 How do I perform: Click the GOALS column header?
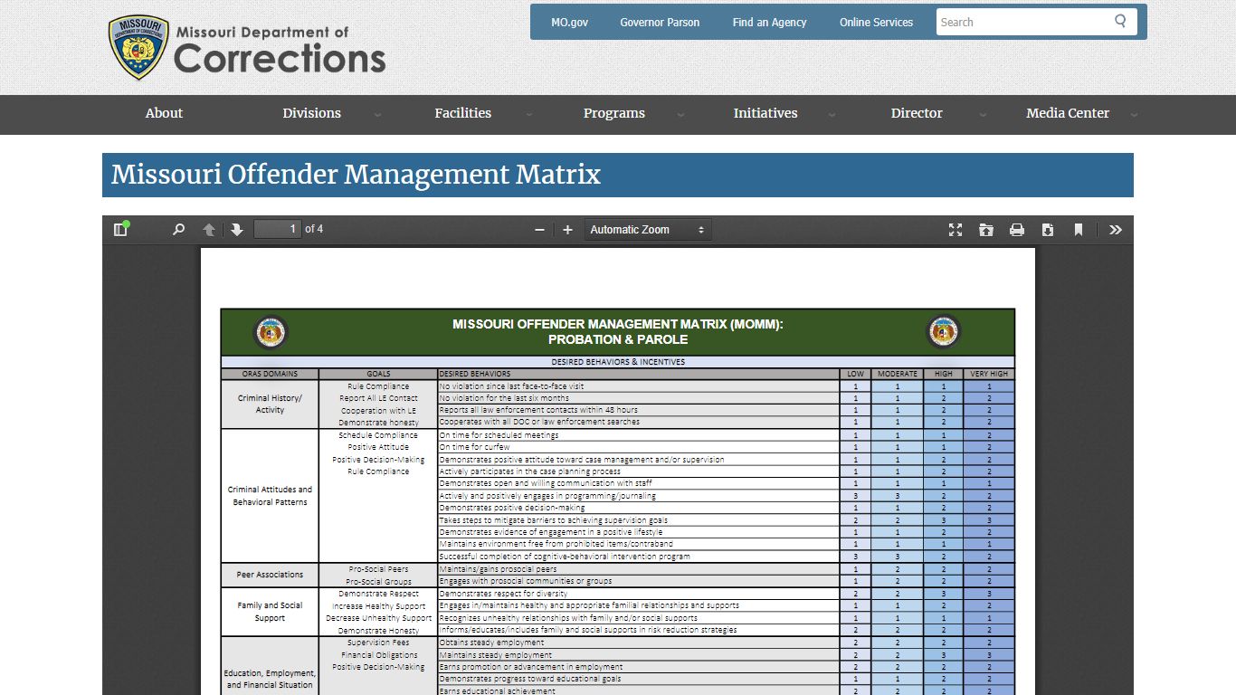(378, 374)
